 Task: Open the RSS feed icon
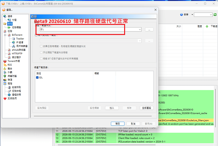tap(5, 65)
